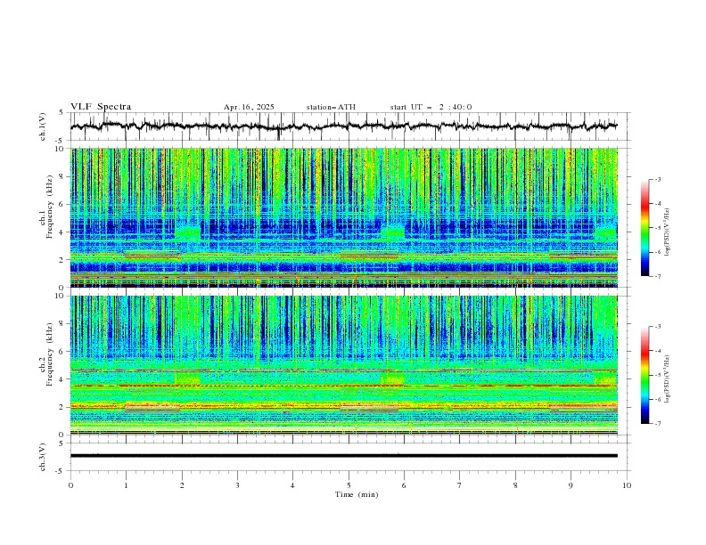Select the "station=ATH" label
This screenshot has width=706, height=545.
(331, 107)
